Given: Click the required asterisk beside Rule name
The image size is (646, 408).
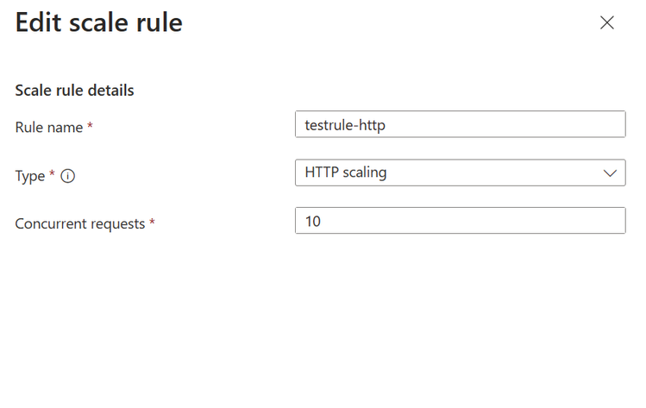Looking at the screenshot, I should click(90, 128).
